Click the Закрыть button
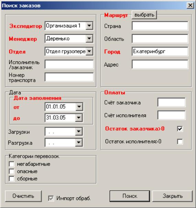 173,196
